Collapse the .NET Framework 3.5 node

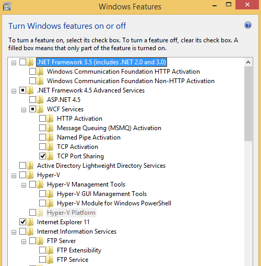[x=14, y=63]
